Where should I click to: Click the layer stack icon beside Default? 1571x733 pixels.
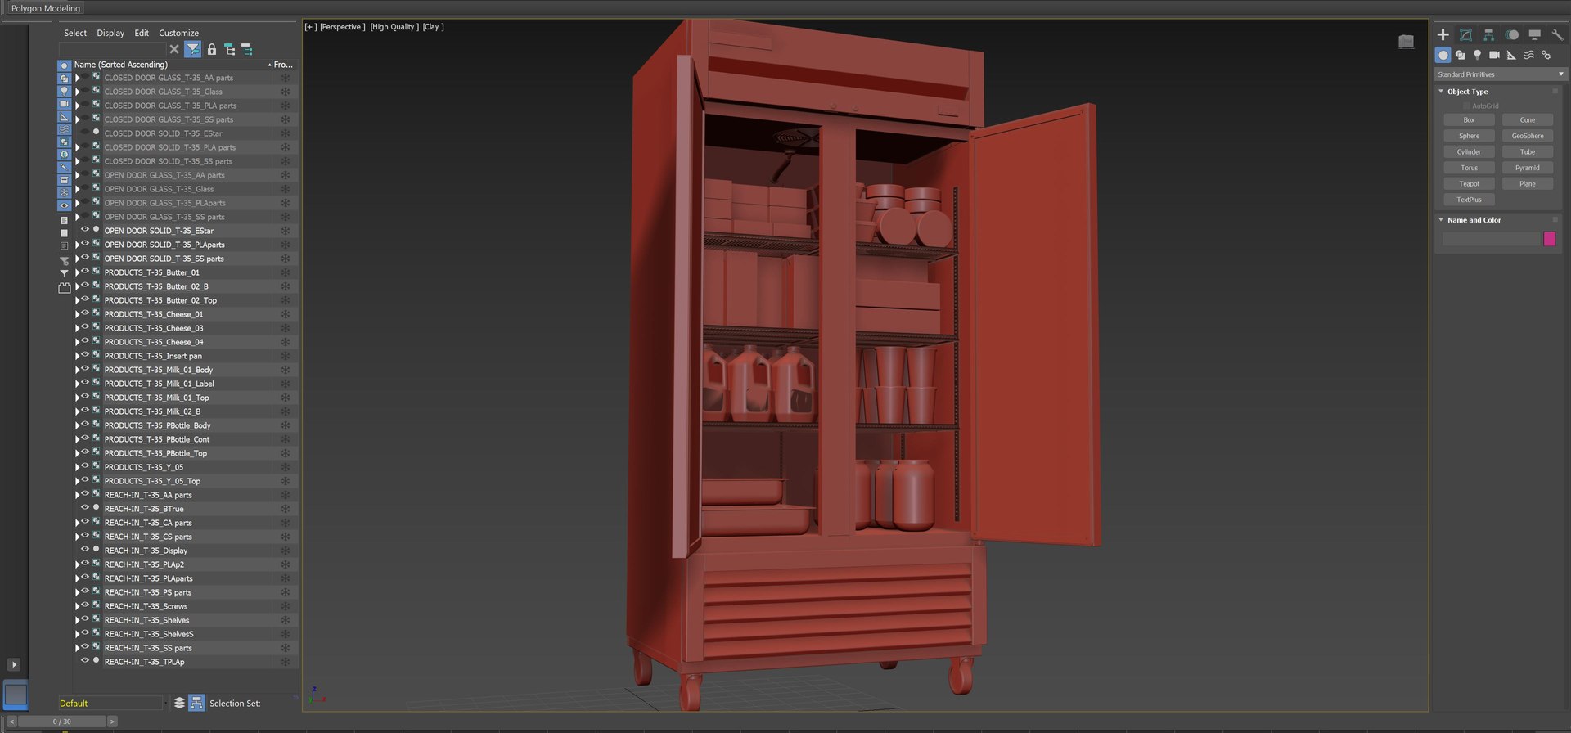point(179,703)
